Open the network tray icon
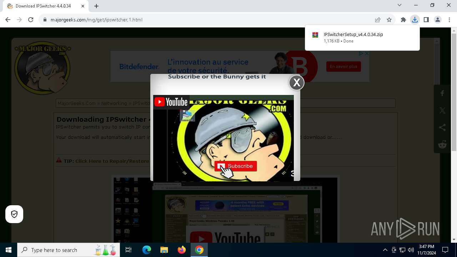 pyautogui.click(x=402, y=250)
